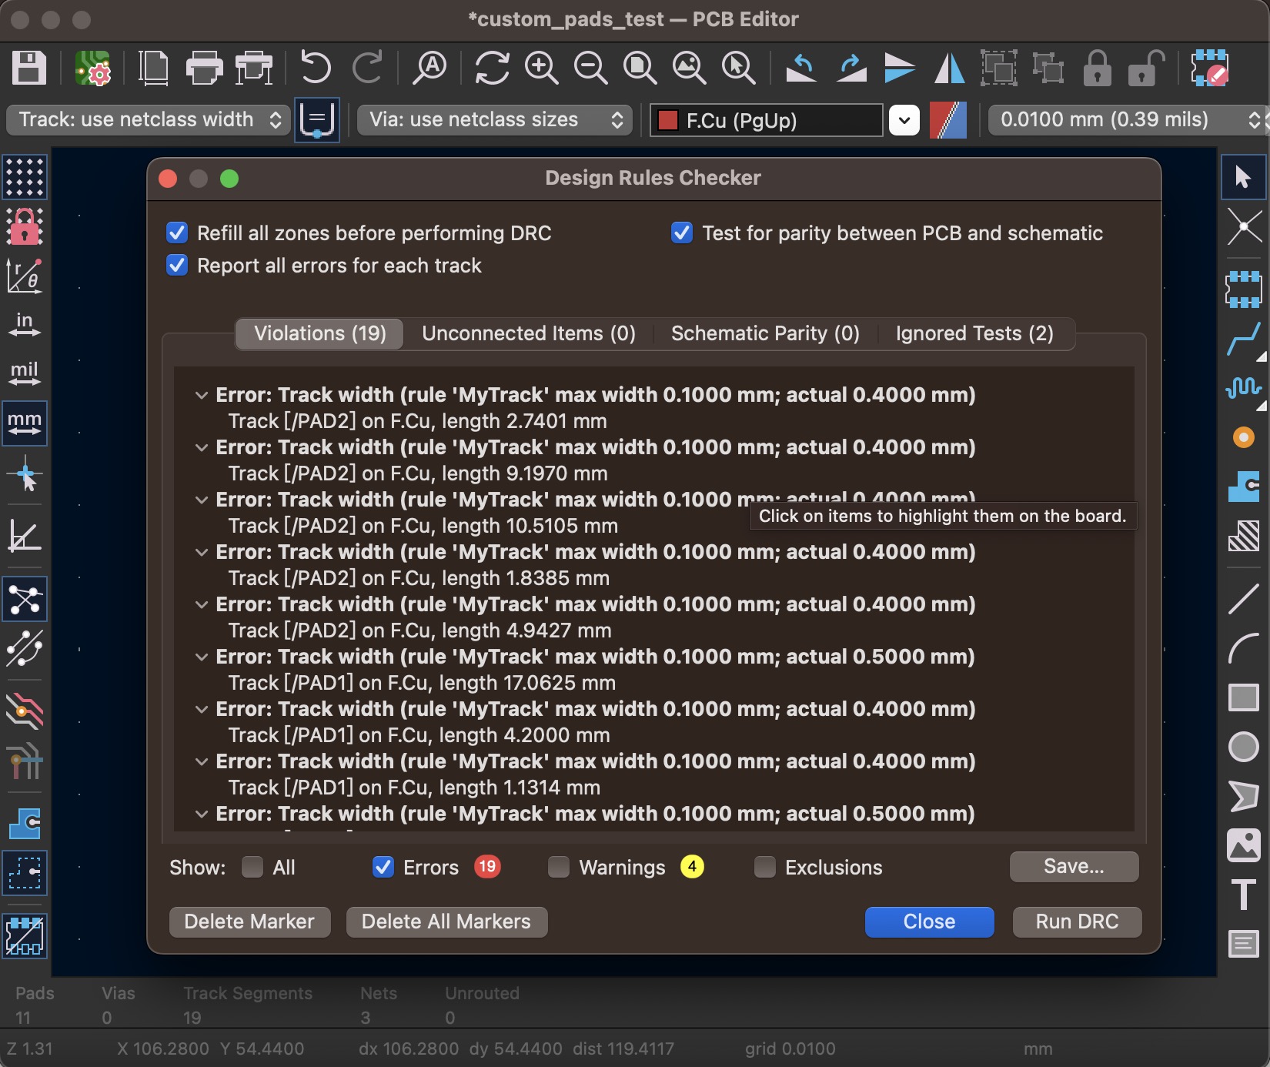Click the Delete All Markers button

coord(446,921)
